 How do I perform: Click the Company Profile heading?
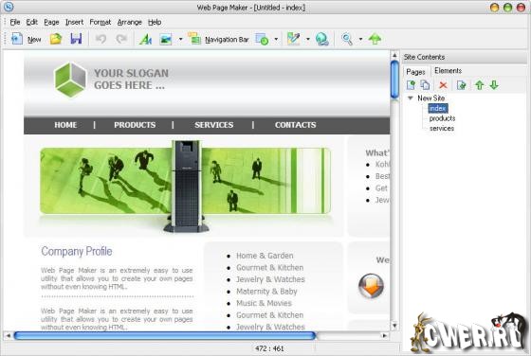click(x=77, y=251)
